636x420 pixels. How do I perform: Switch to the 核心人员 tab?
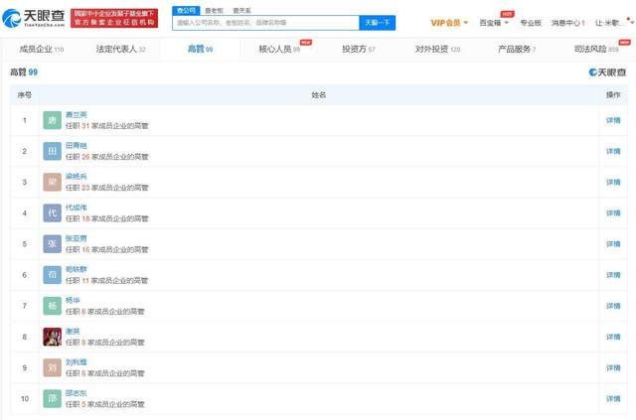(x=280, y=49)
